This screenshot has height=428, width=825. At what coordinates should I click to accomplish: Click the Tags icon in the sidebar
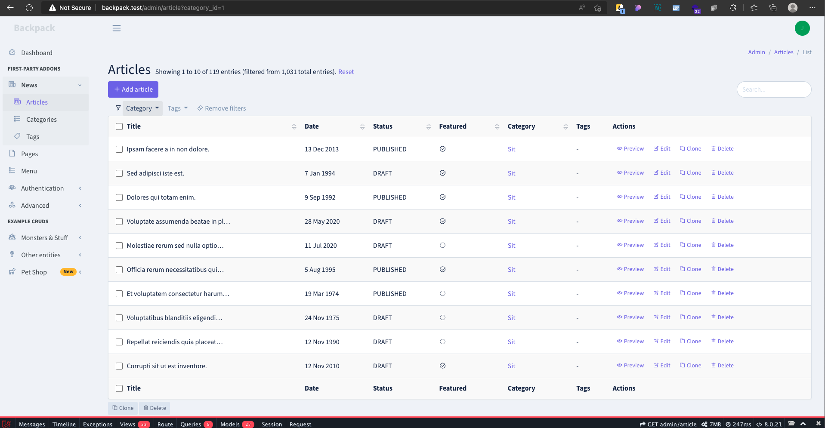[x=17, y=136]
